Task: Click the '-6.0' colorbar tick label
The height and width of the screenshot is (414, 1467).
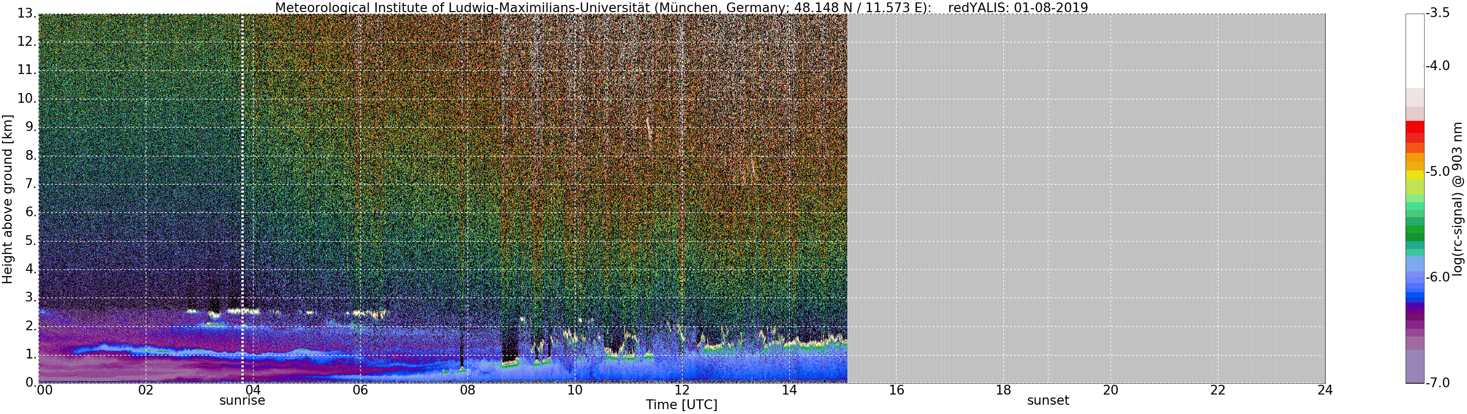Action: (x=1438, y=277)
